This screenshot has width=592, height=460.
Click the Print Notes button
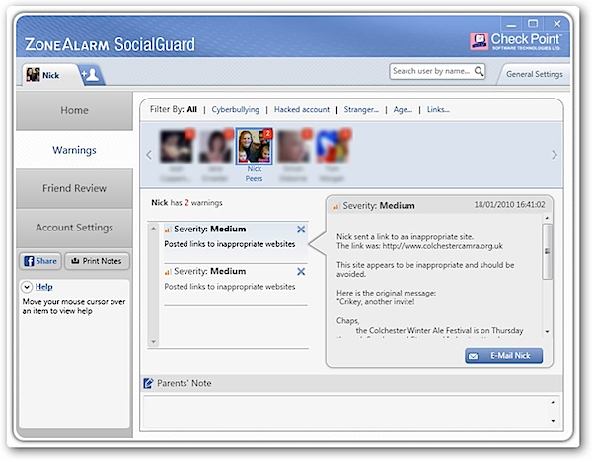(97, 261)
